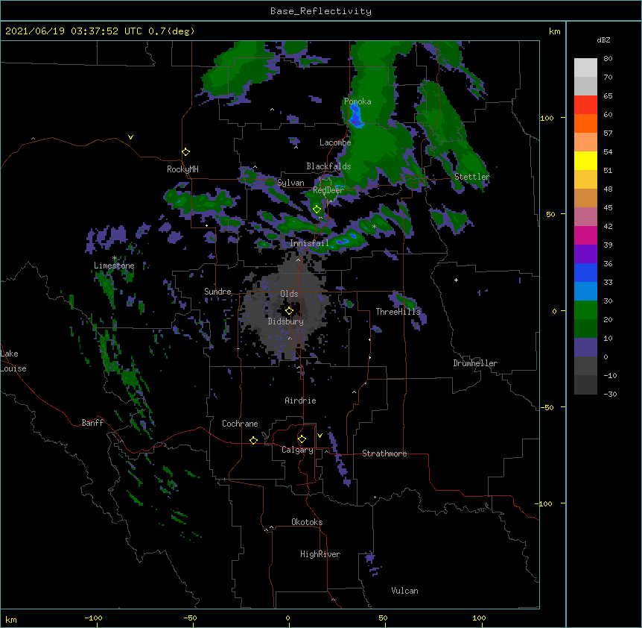The image size is (642, 628).
Task: Click the Vulcan label
Action: pyautogui.click(x=404, y=591)
